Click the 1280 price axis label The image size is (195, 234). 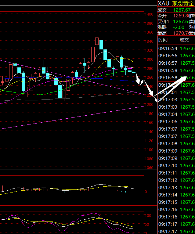pyautogui.click(x=149, y=69)
